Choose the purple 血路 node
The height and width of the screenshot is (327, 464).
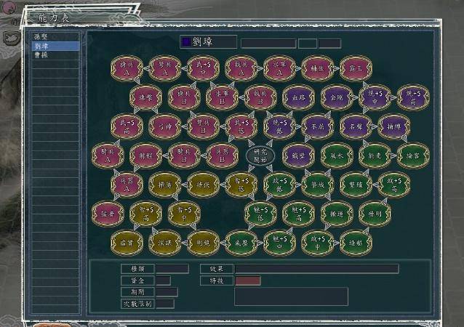(298, 97)
